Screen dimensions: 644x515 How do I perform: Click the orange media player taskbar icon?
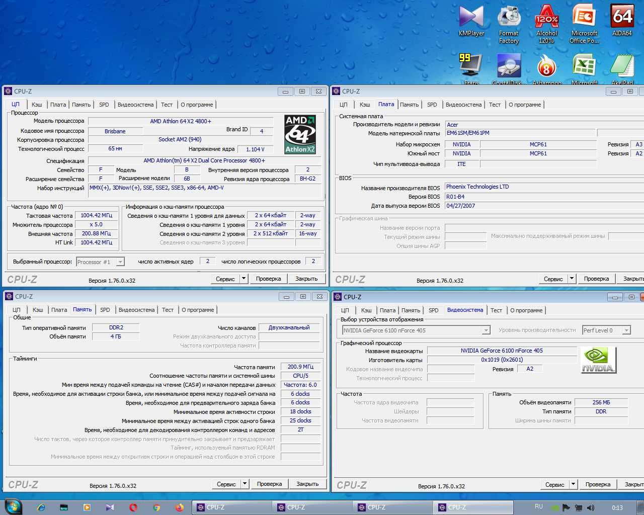tap(87, 507)
